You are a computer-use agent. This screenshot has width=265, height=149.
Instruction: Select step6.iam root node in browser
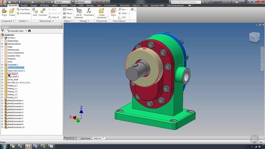click(9, 35)
